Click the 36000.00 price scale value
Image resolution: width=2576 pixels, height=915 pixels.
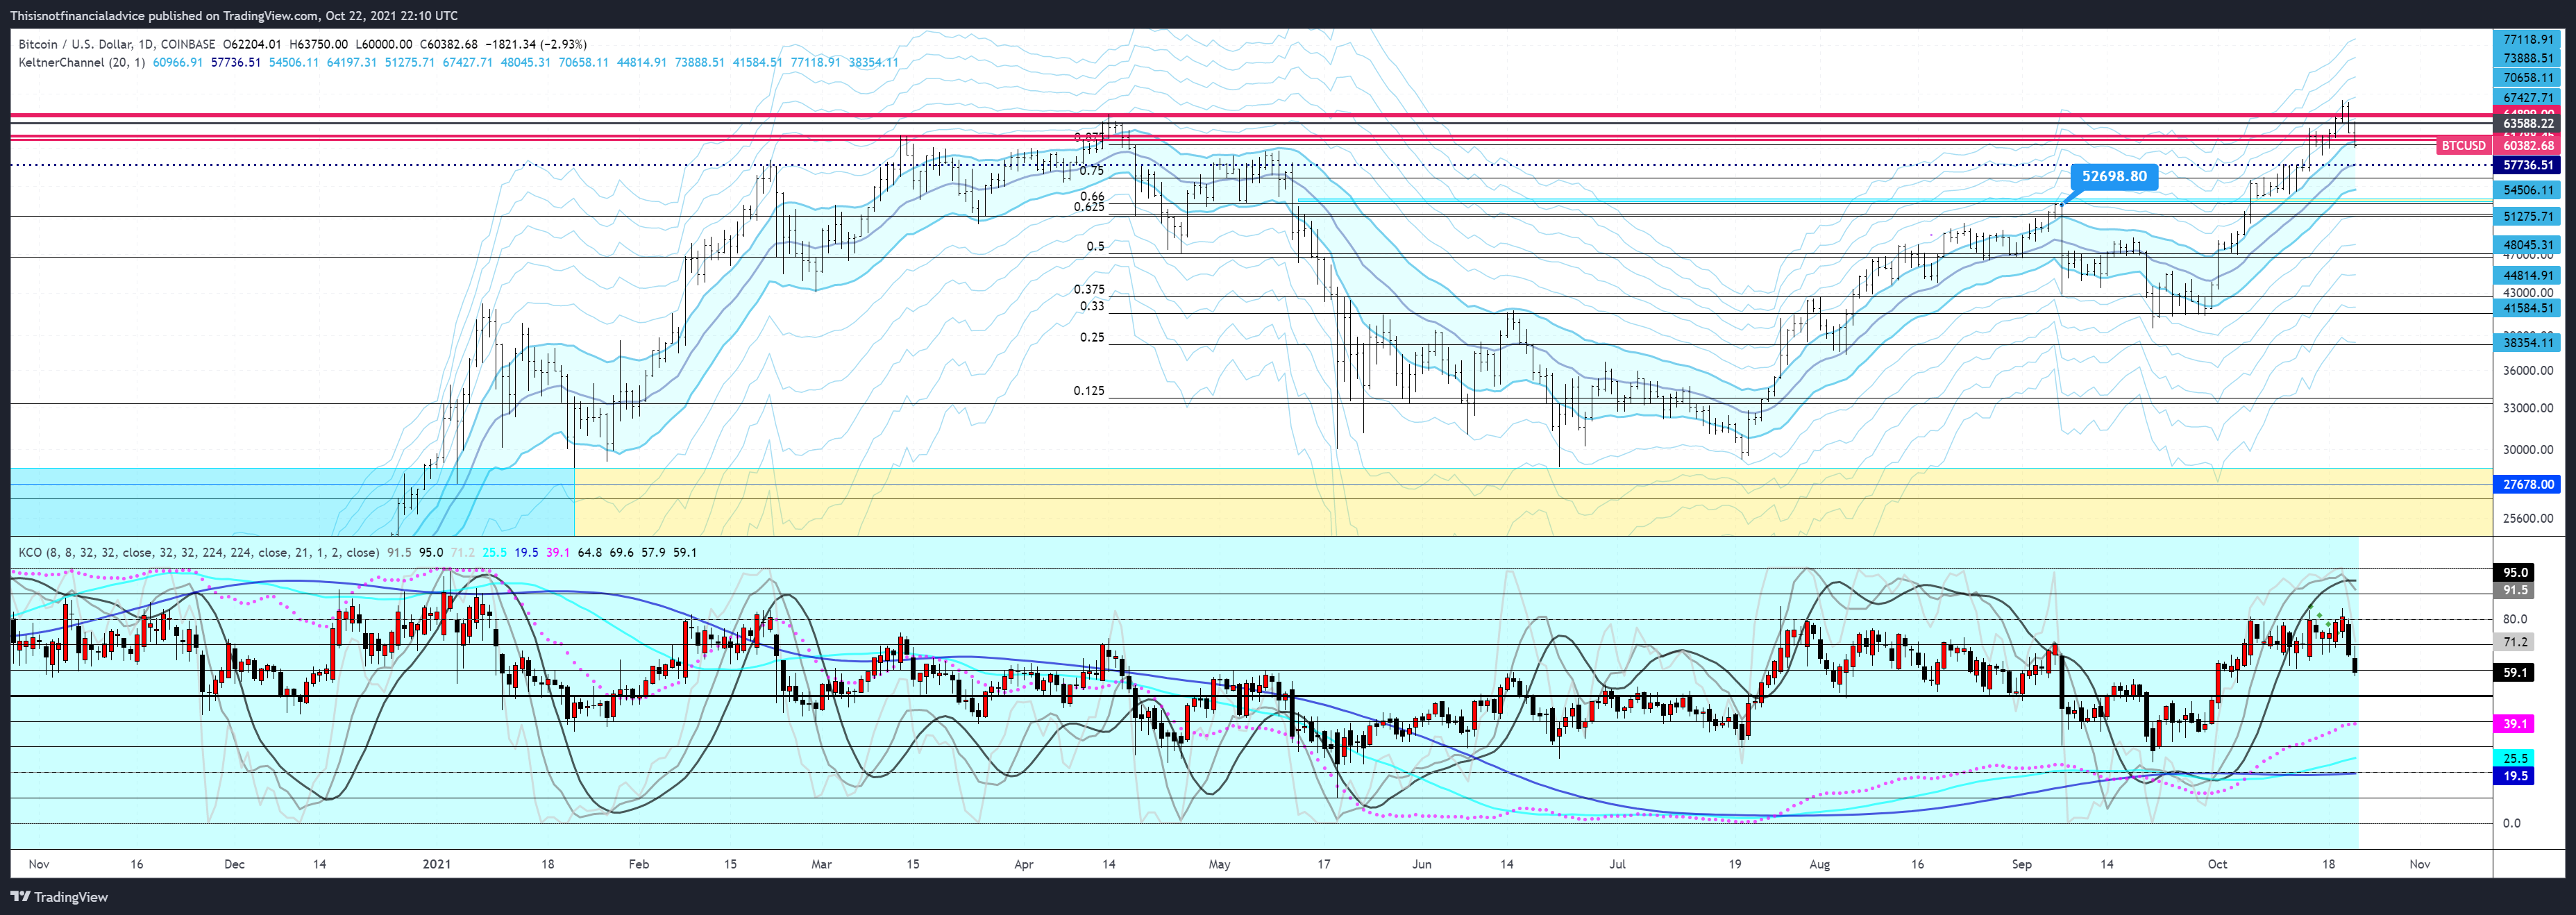(2528, 371)
